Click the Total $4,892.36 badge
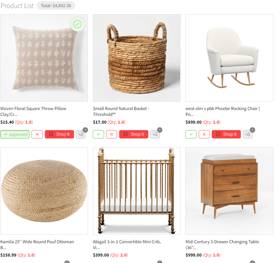The image size is (278, 263). pos(56,6)
